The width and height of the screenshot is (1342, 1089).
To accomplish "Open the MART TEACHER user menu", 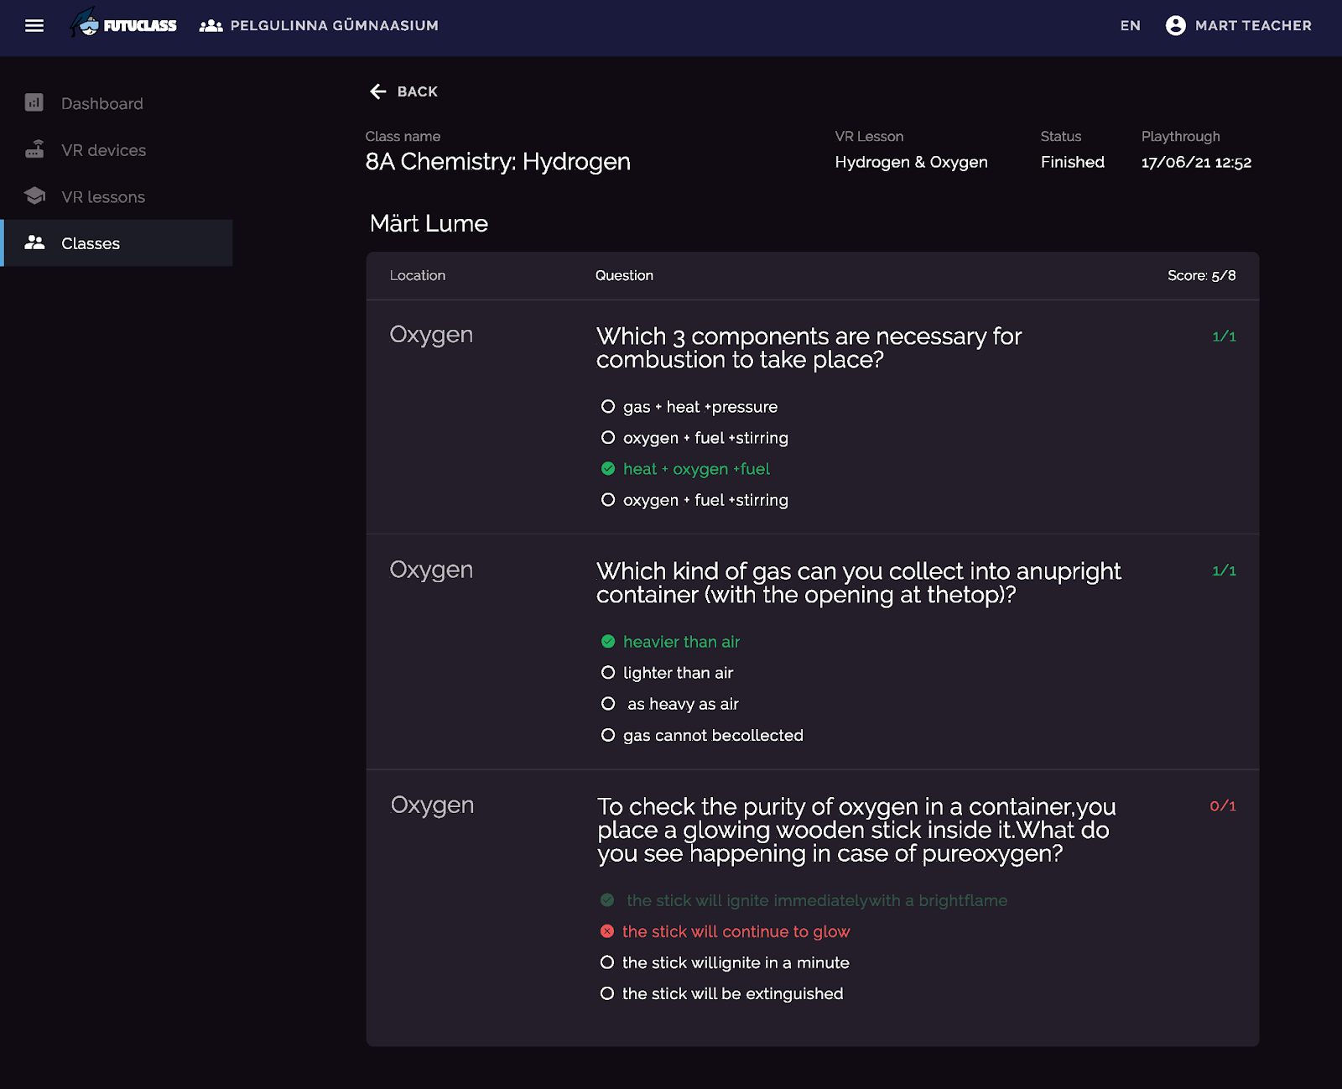I will click(1238, 26).
